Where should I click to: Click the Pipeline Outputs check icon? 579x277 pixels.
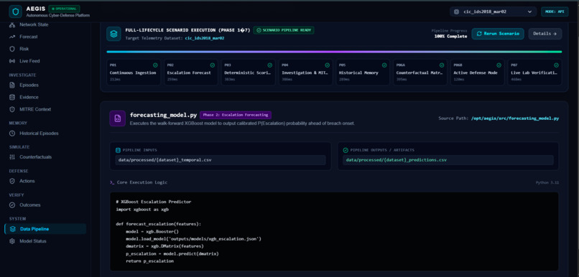(x=346, y=150)
